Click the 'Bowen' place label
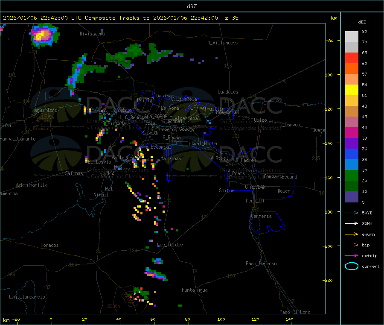Screen dimensions: 384x325 284,191
